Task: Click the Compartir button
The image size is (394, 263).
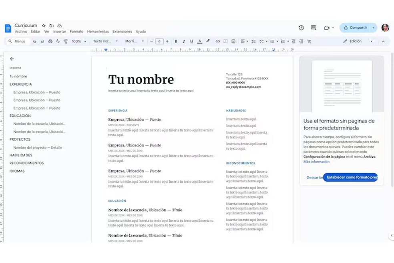Action: [355, 28]
